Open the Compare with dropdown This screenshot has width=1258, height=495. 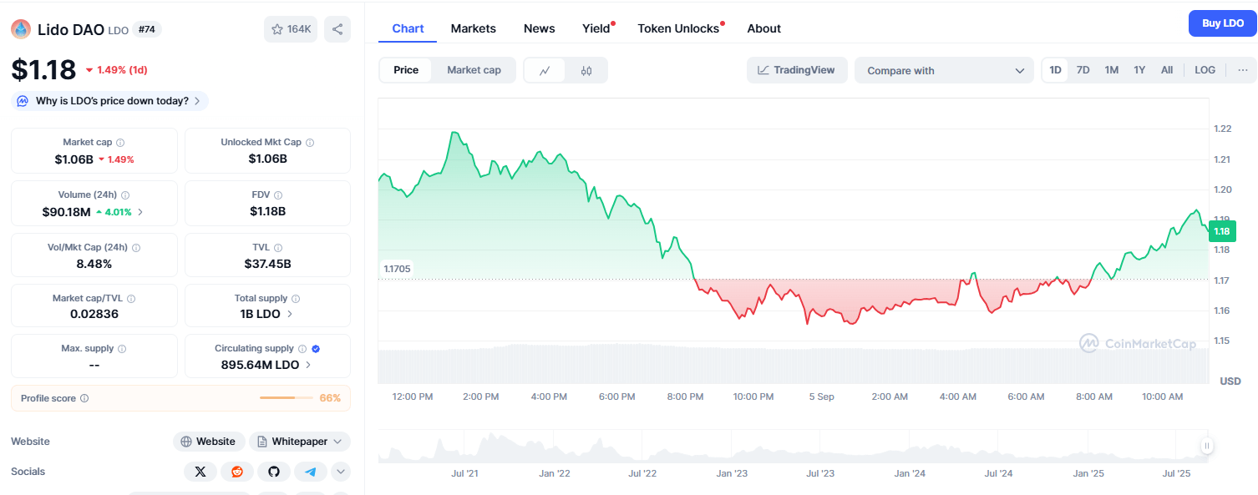pyautogui.click(x=944, y=71)
